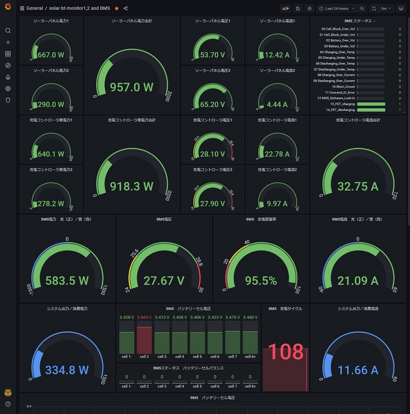This screenshot has height=414, width=410.
Task: Open the システム出力/消費電流 panel title menu
Action: pyautogui.click(x=358, y=308)
